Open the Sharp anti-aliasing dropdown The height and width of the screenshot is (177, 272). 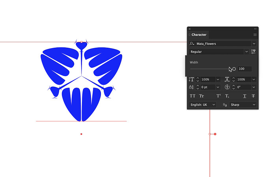click(x=243, y=105)
